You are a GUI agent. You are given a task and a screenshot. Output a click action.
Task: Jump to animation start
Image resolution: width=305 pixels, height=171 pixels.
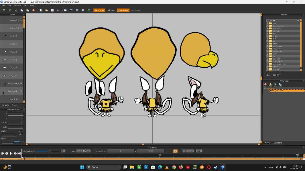point(3,153)
